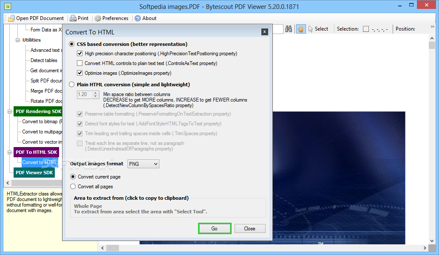Viewport: 439px width, 255px height.
Task: Click document horizontal scrollbar left arrow
Action: (x=102, y=248)
